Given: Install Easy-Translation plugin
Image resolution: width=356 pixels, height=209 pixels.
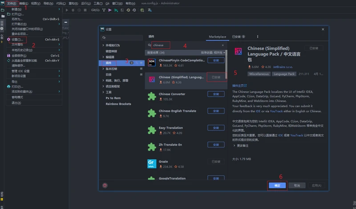Looking at the screenshot, I should click(216, 127).
